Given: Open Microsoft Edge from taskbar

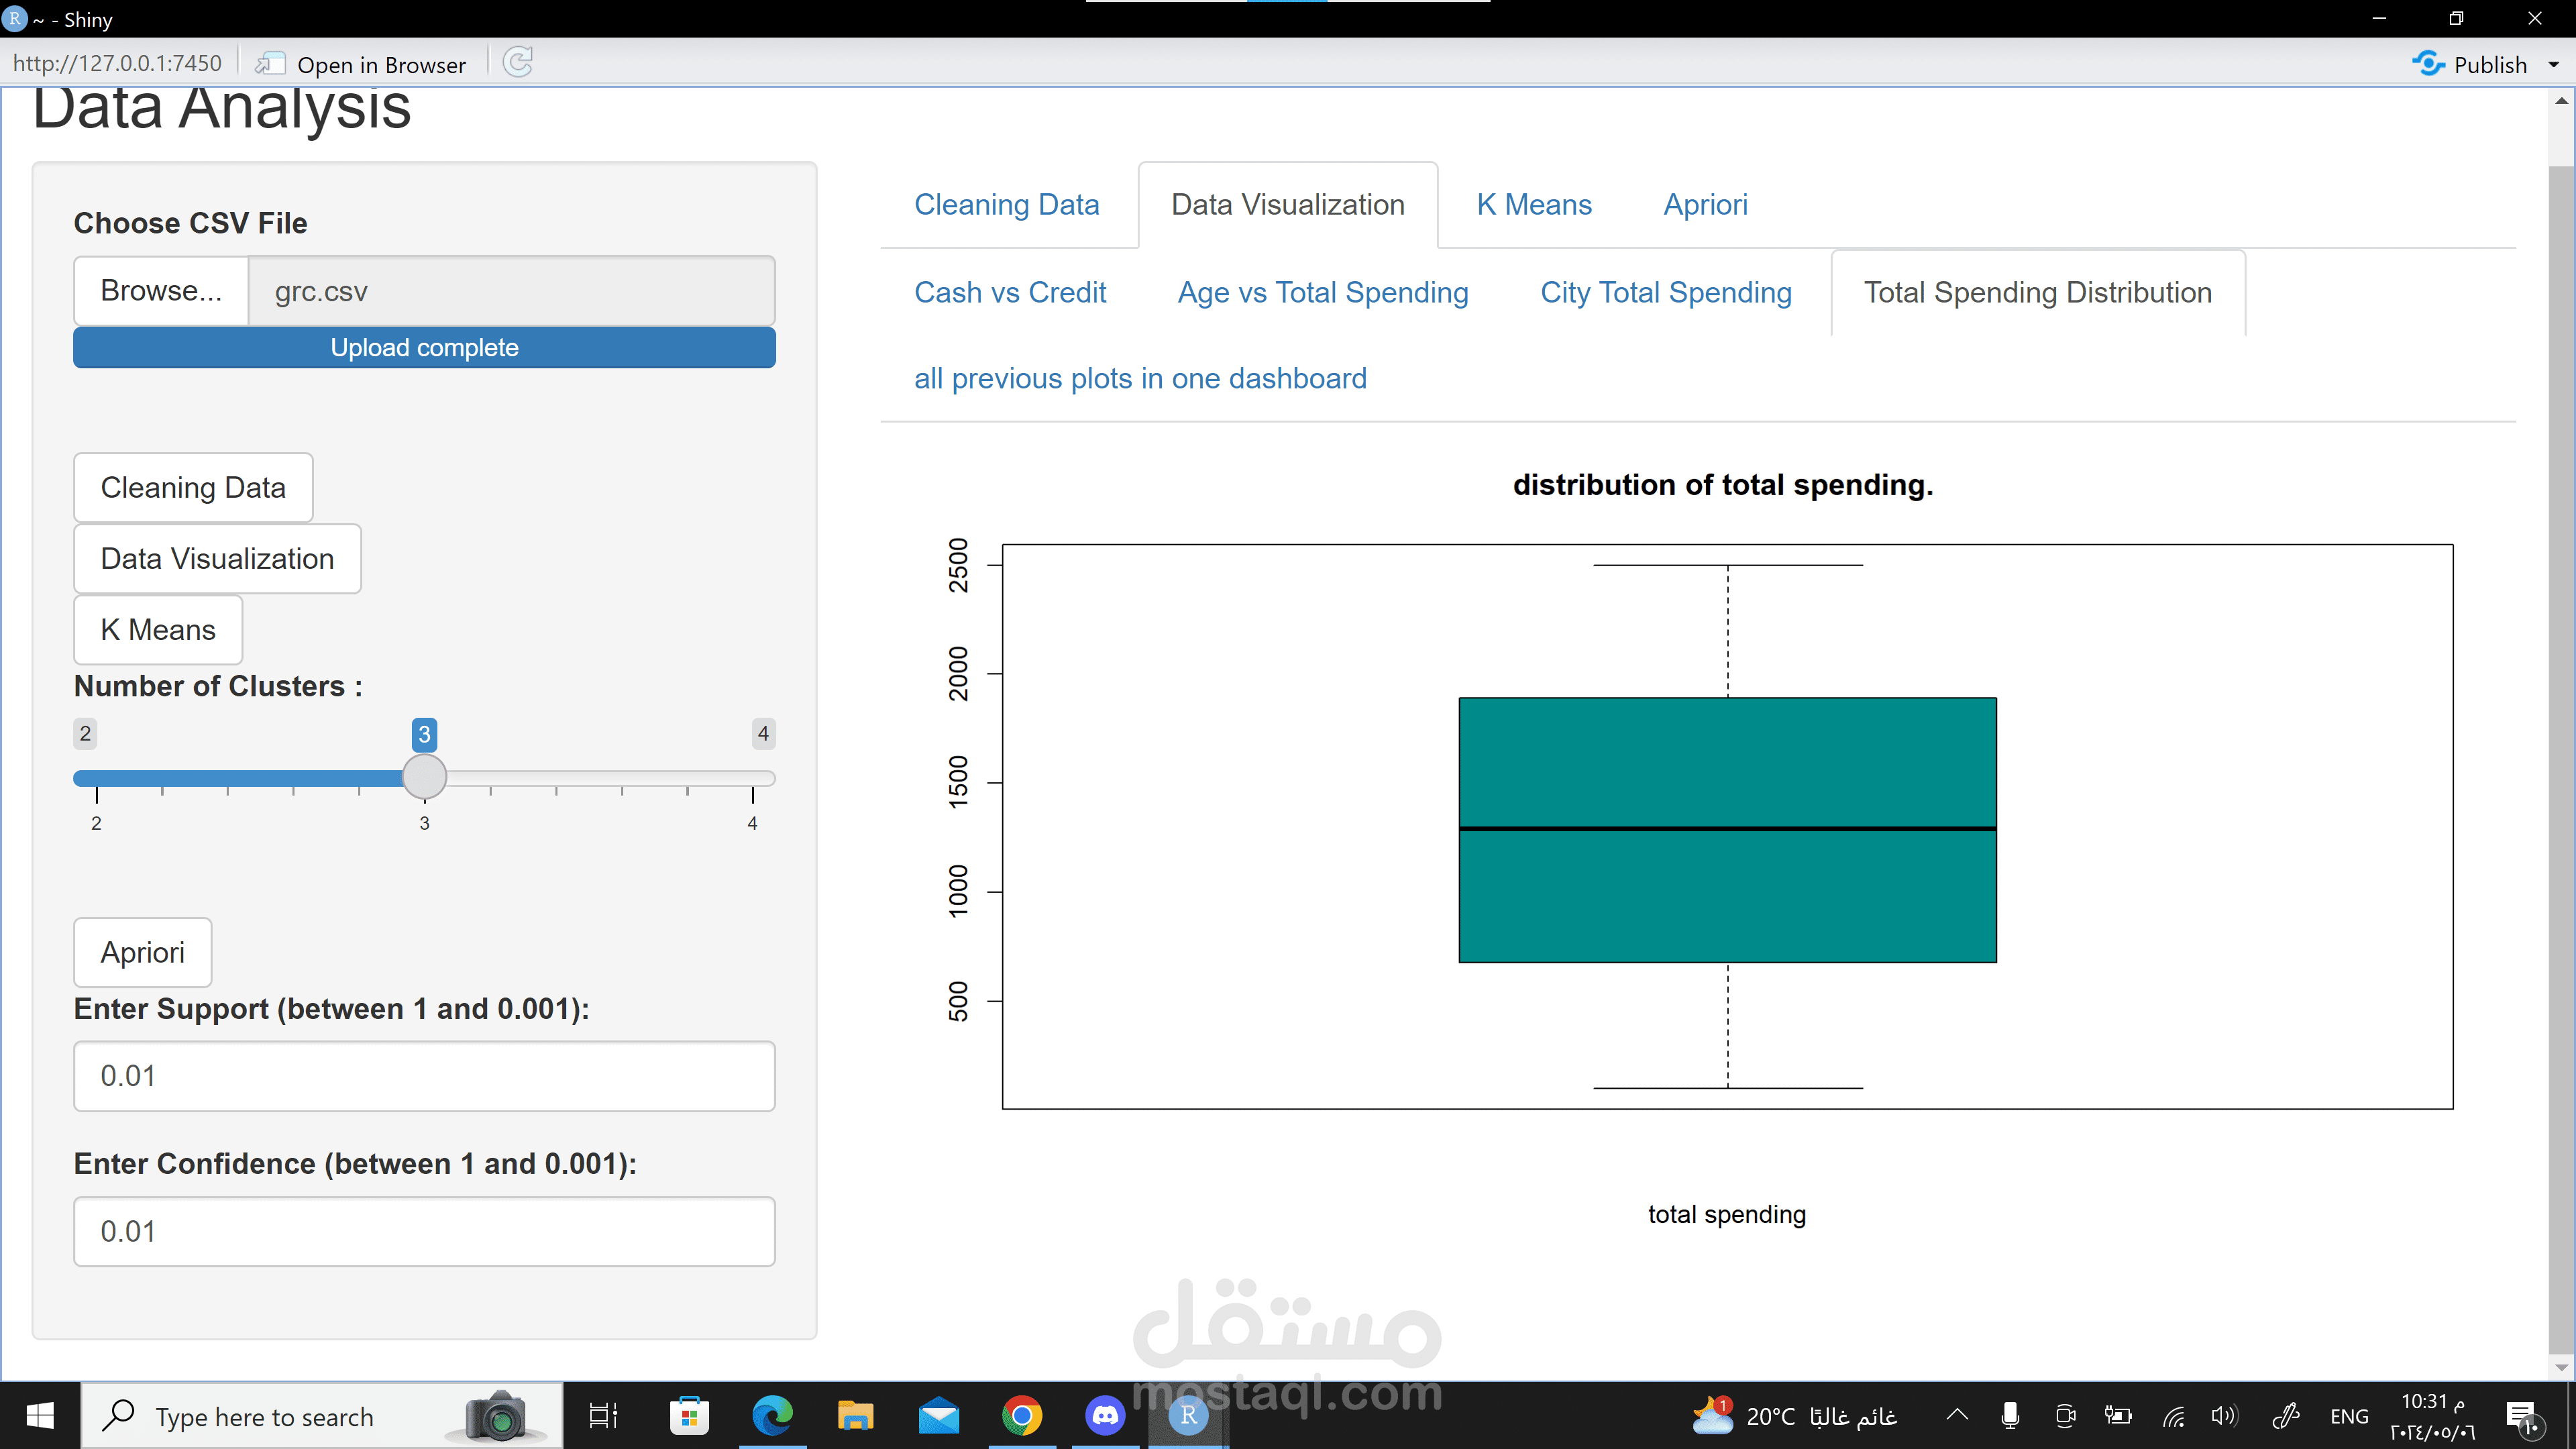Looking at the screenshot, I should point(772,1415).
